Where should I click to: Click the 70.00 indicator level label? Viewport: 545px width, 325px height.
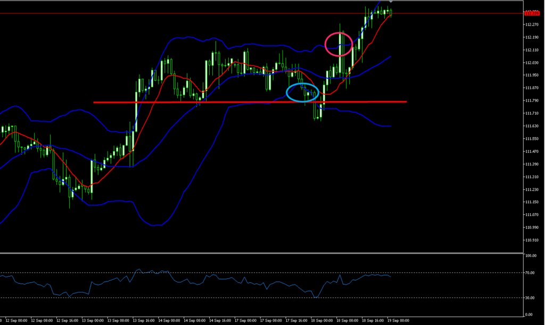pos(530,273)
